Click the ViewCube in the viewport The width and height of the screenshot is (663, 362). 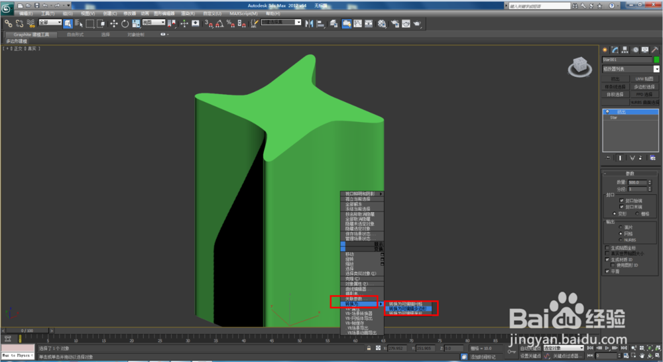(x=579, y=67)
